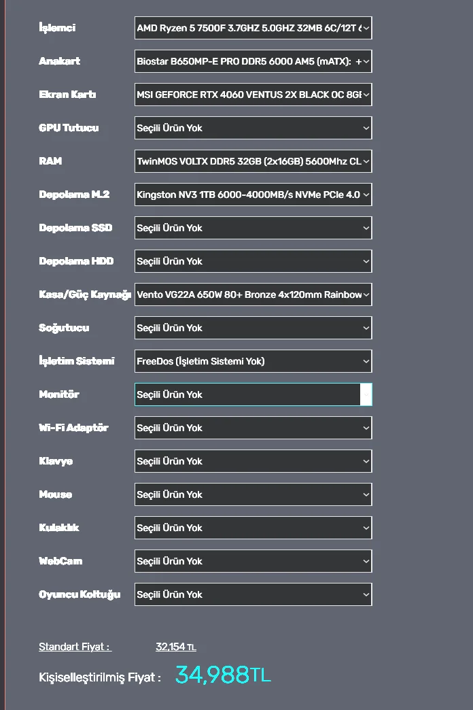Viewport: 473px width, 710px height.
Task: Open the WebCam selection dropdown
Action: pos(253,561)
